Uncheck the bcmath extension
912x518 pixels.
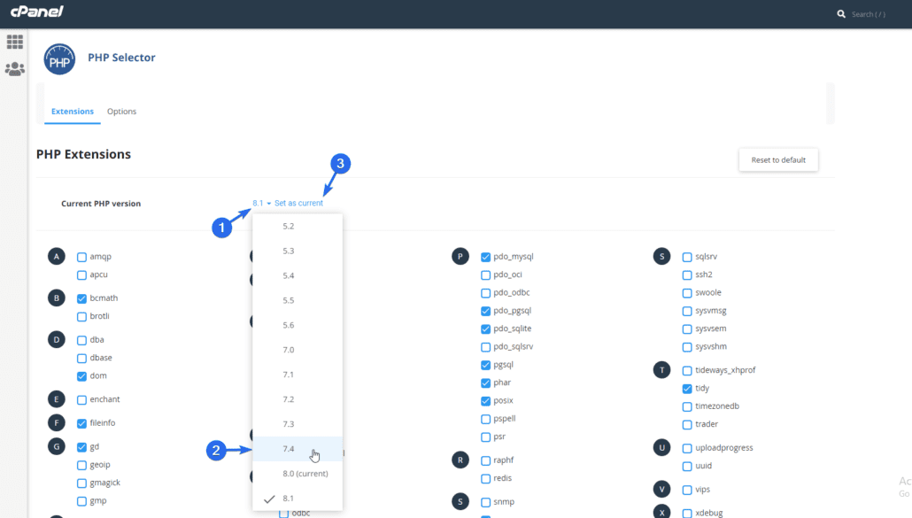coord(82,298)
